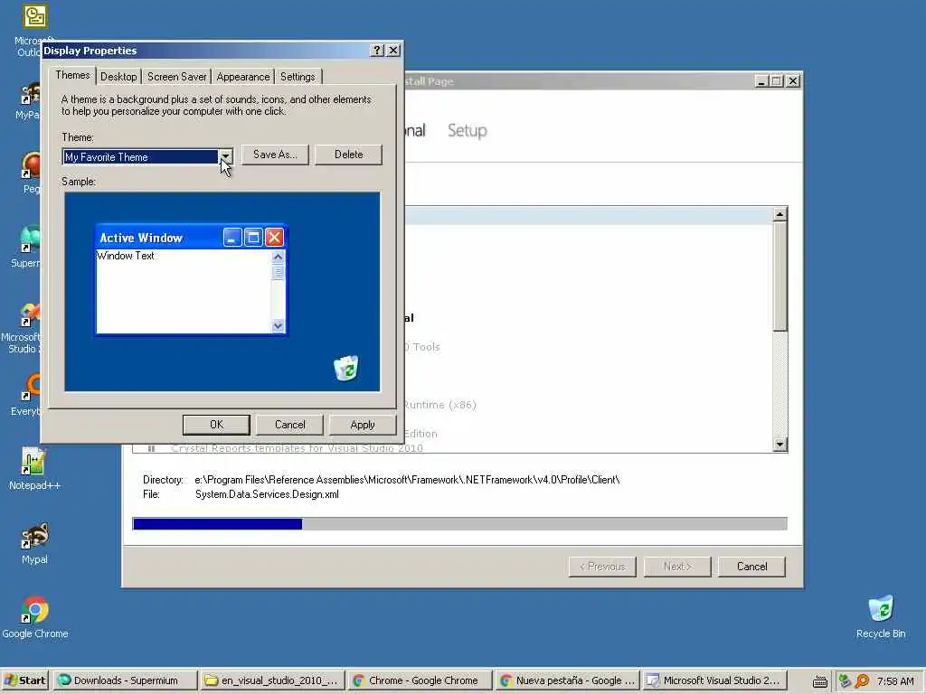Click the taskbar clock showing 7:58 AM
This screenshot has height=694, width=926.
tap(894, 681)
